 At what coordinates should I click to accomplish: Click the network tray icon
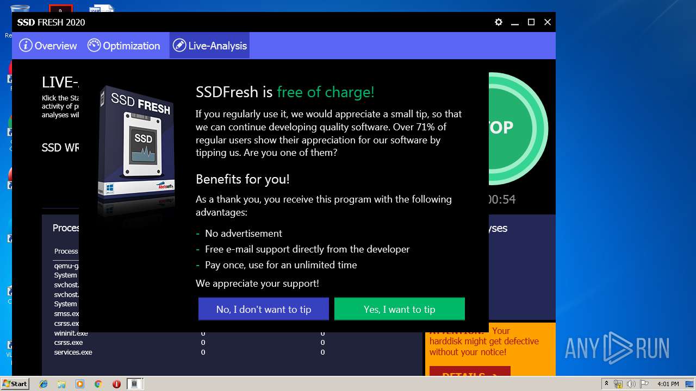(618, 384)
